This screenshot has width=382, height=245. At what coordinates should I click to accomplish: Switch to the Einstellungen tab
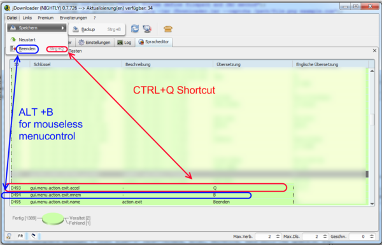click(x=94, y=43)
